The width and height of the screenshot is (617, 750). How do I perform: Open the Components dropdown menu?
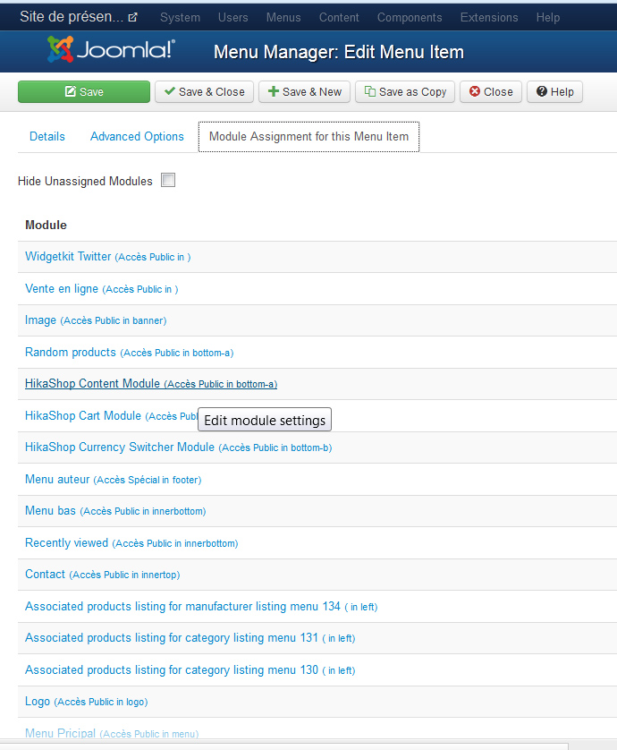pos(410,17)
